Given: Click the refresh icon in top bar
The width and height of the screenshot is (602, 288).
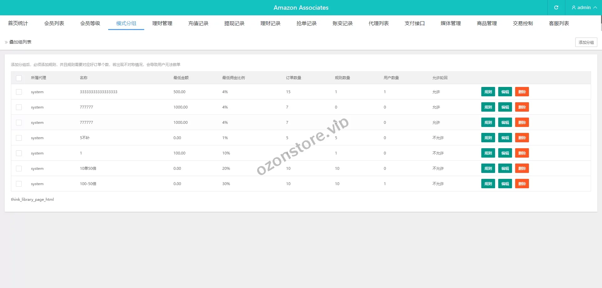Looking at the screenshot, I should coord(556,8).
